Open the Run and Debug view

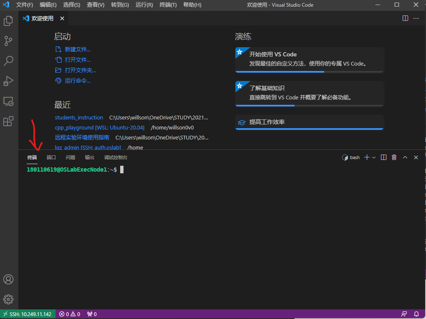point(8,81)
